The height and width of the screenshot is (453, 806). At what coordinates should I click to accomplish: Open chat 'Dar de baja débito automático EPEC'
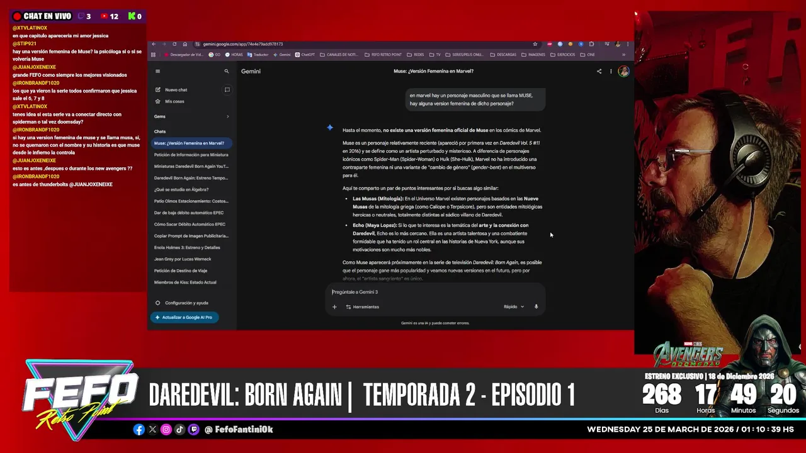(x=190, y=213)
